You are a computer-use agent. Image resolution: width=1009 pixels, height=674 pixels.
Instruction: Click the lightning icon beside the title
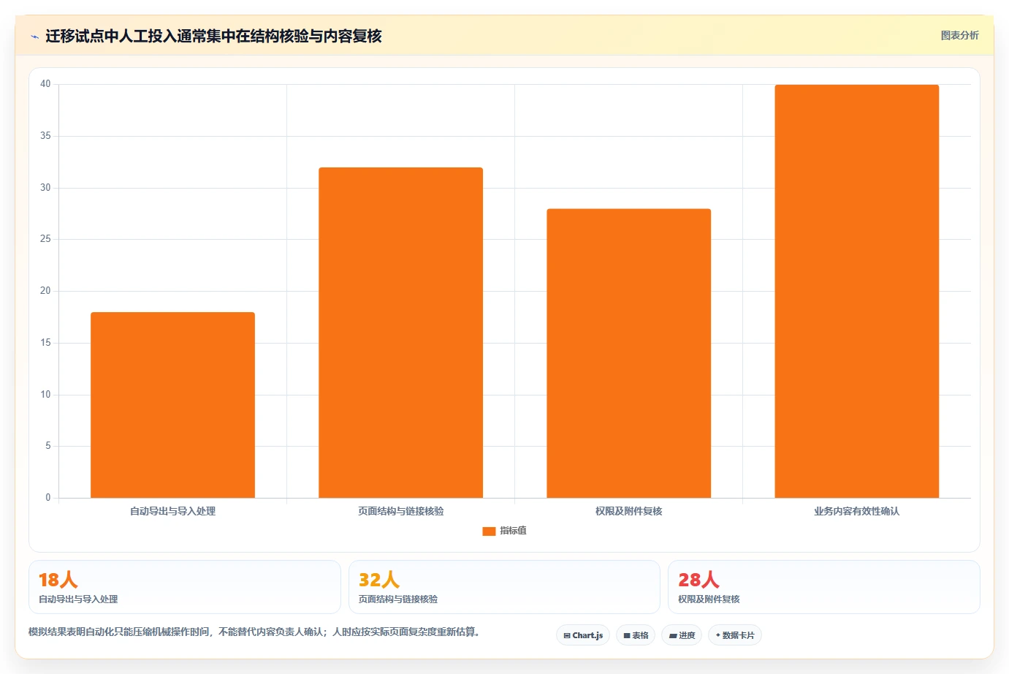[x=34, y=37]
